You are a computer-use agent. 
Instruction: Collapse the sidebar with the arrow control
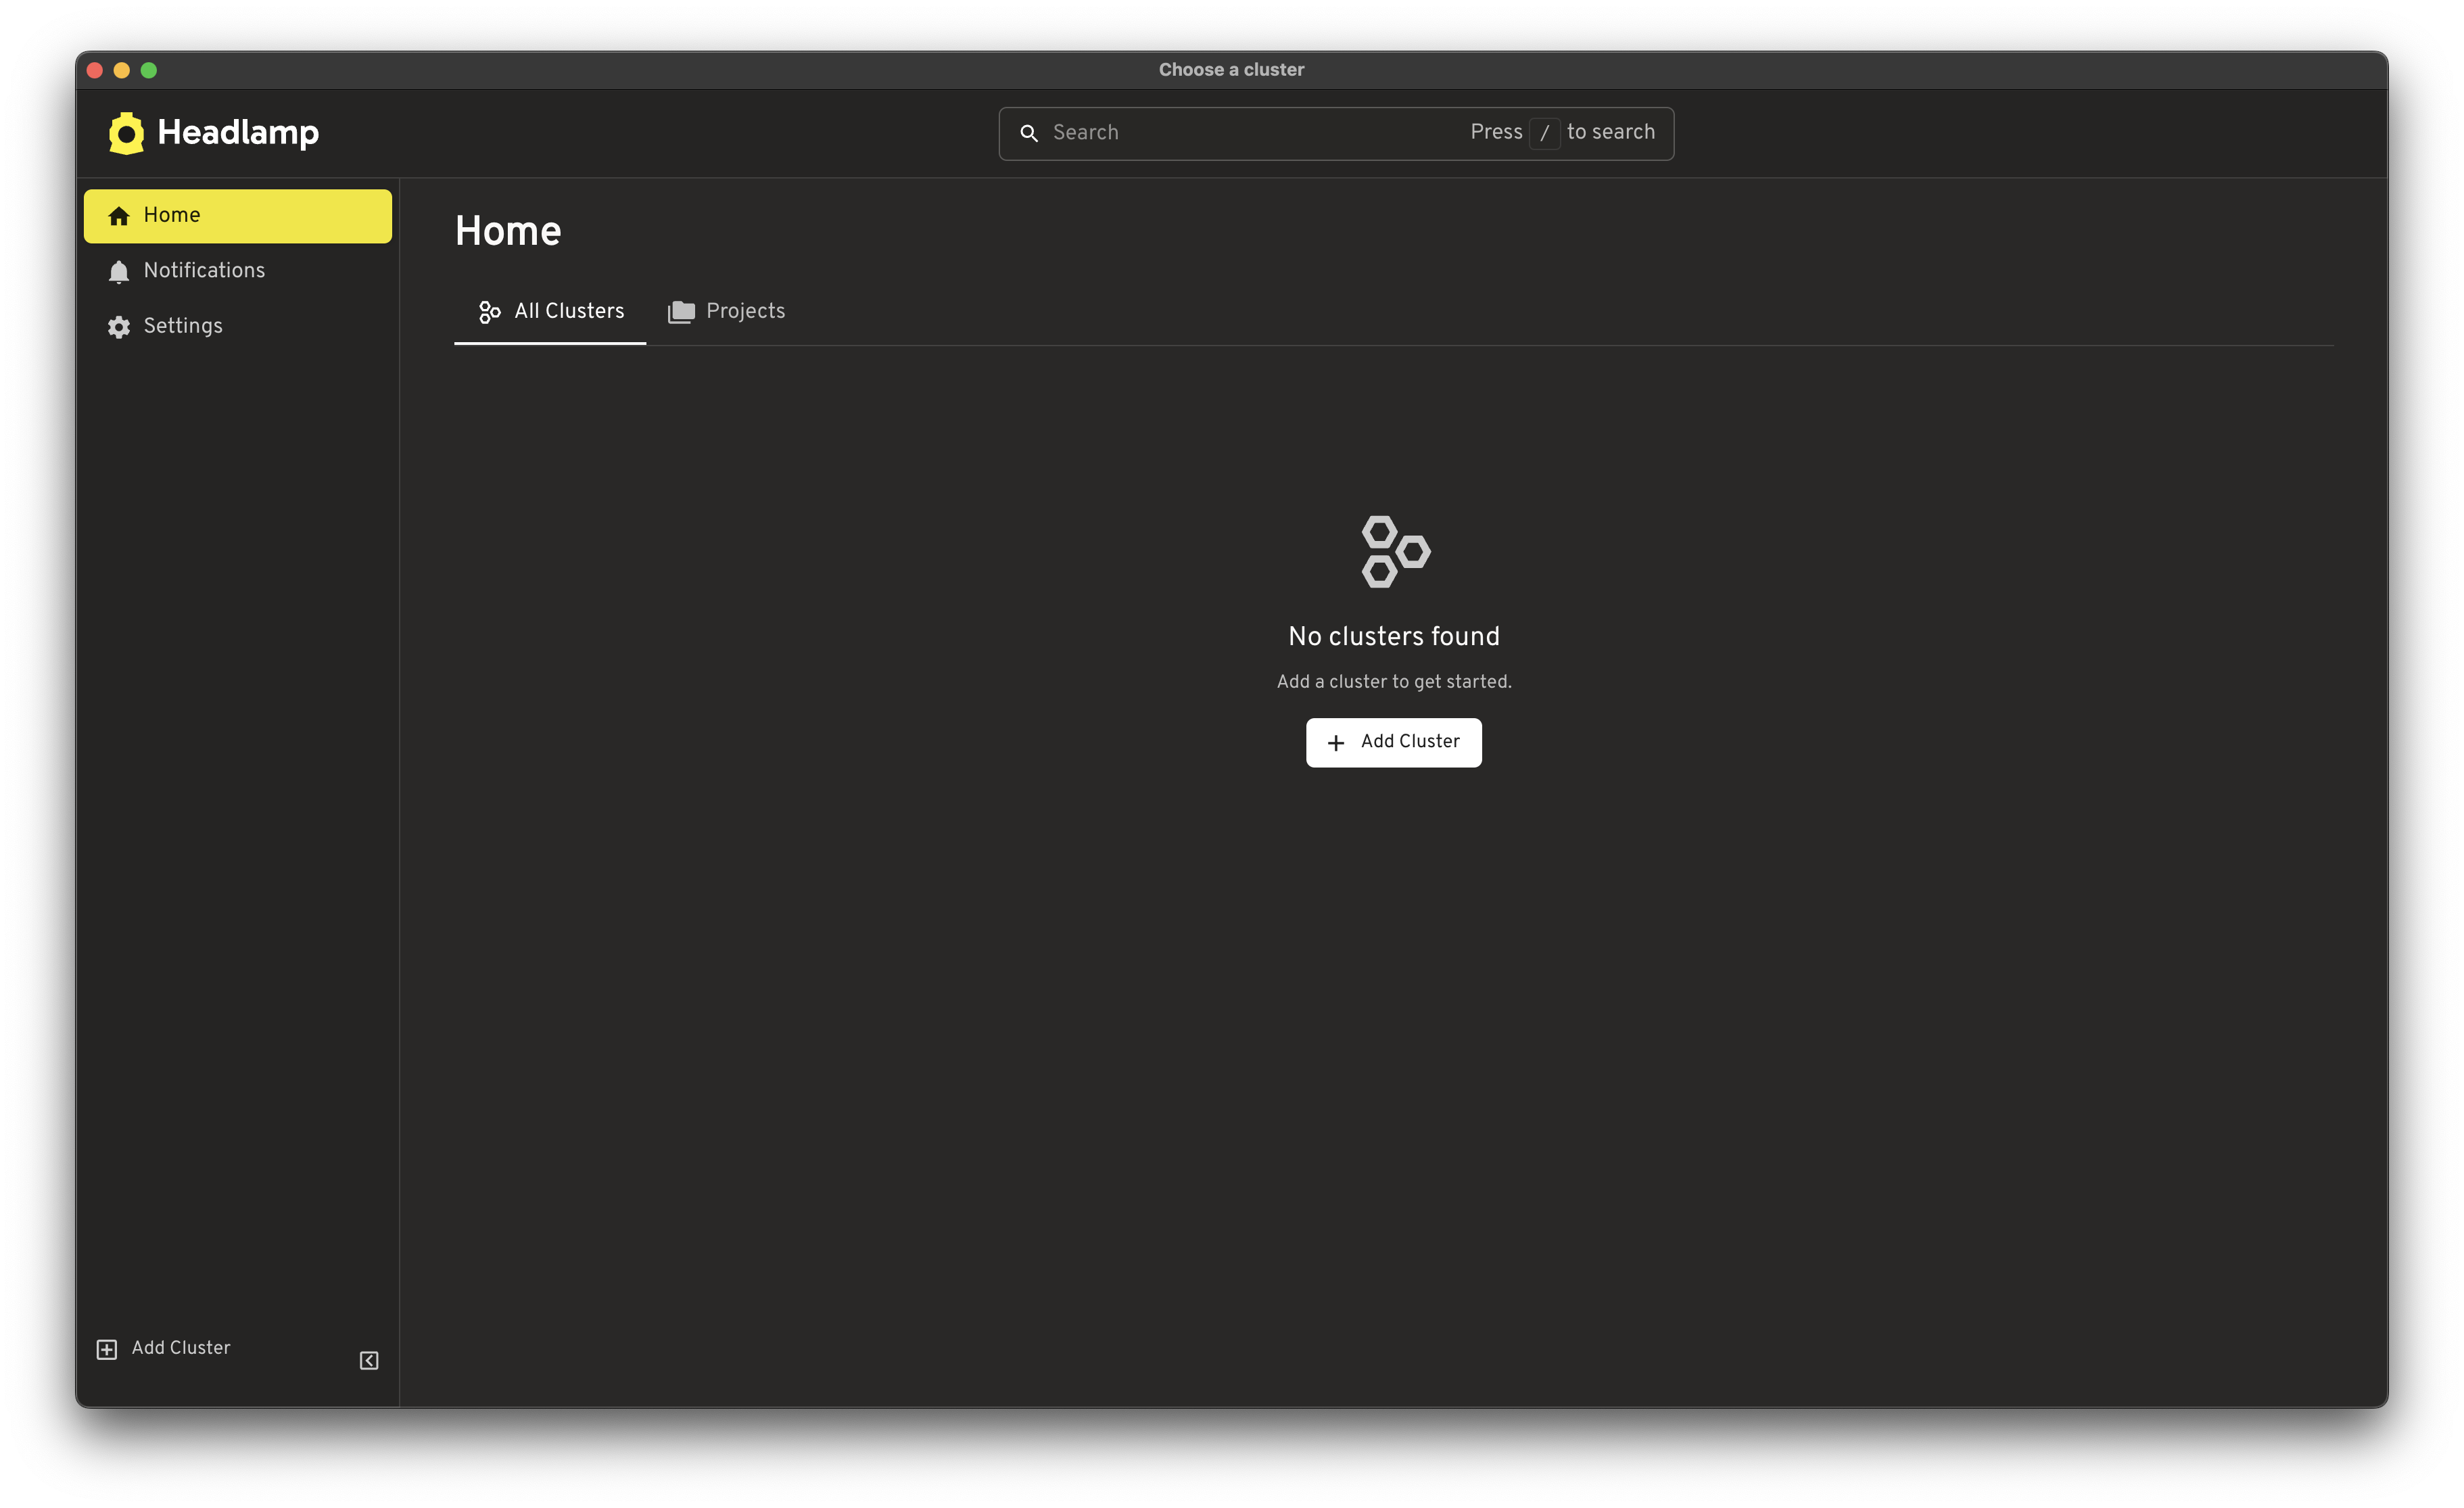[368, 1360]
